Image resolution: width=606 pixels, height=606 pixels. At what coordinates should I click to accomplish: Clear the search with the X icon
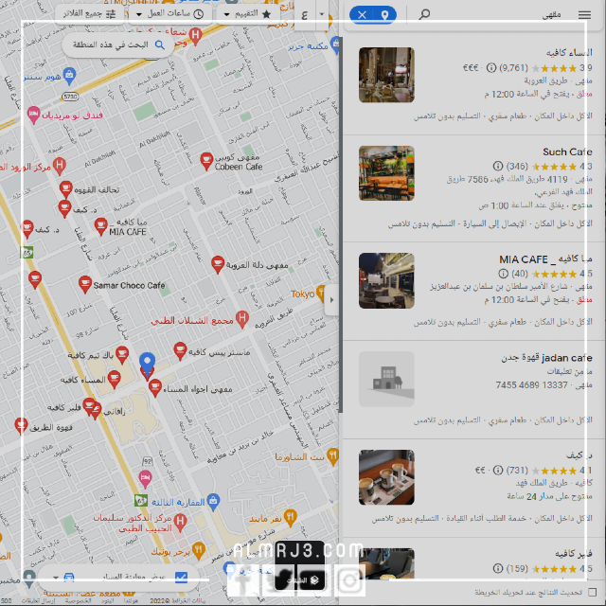point(361,14)
